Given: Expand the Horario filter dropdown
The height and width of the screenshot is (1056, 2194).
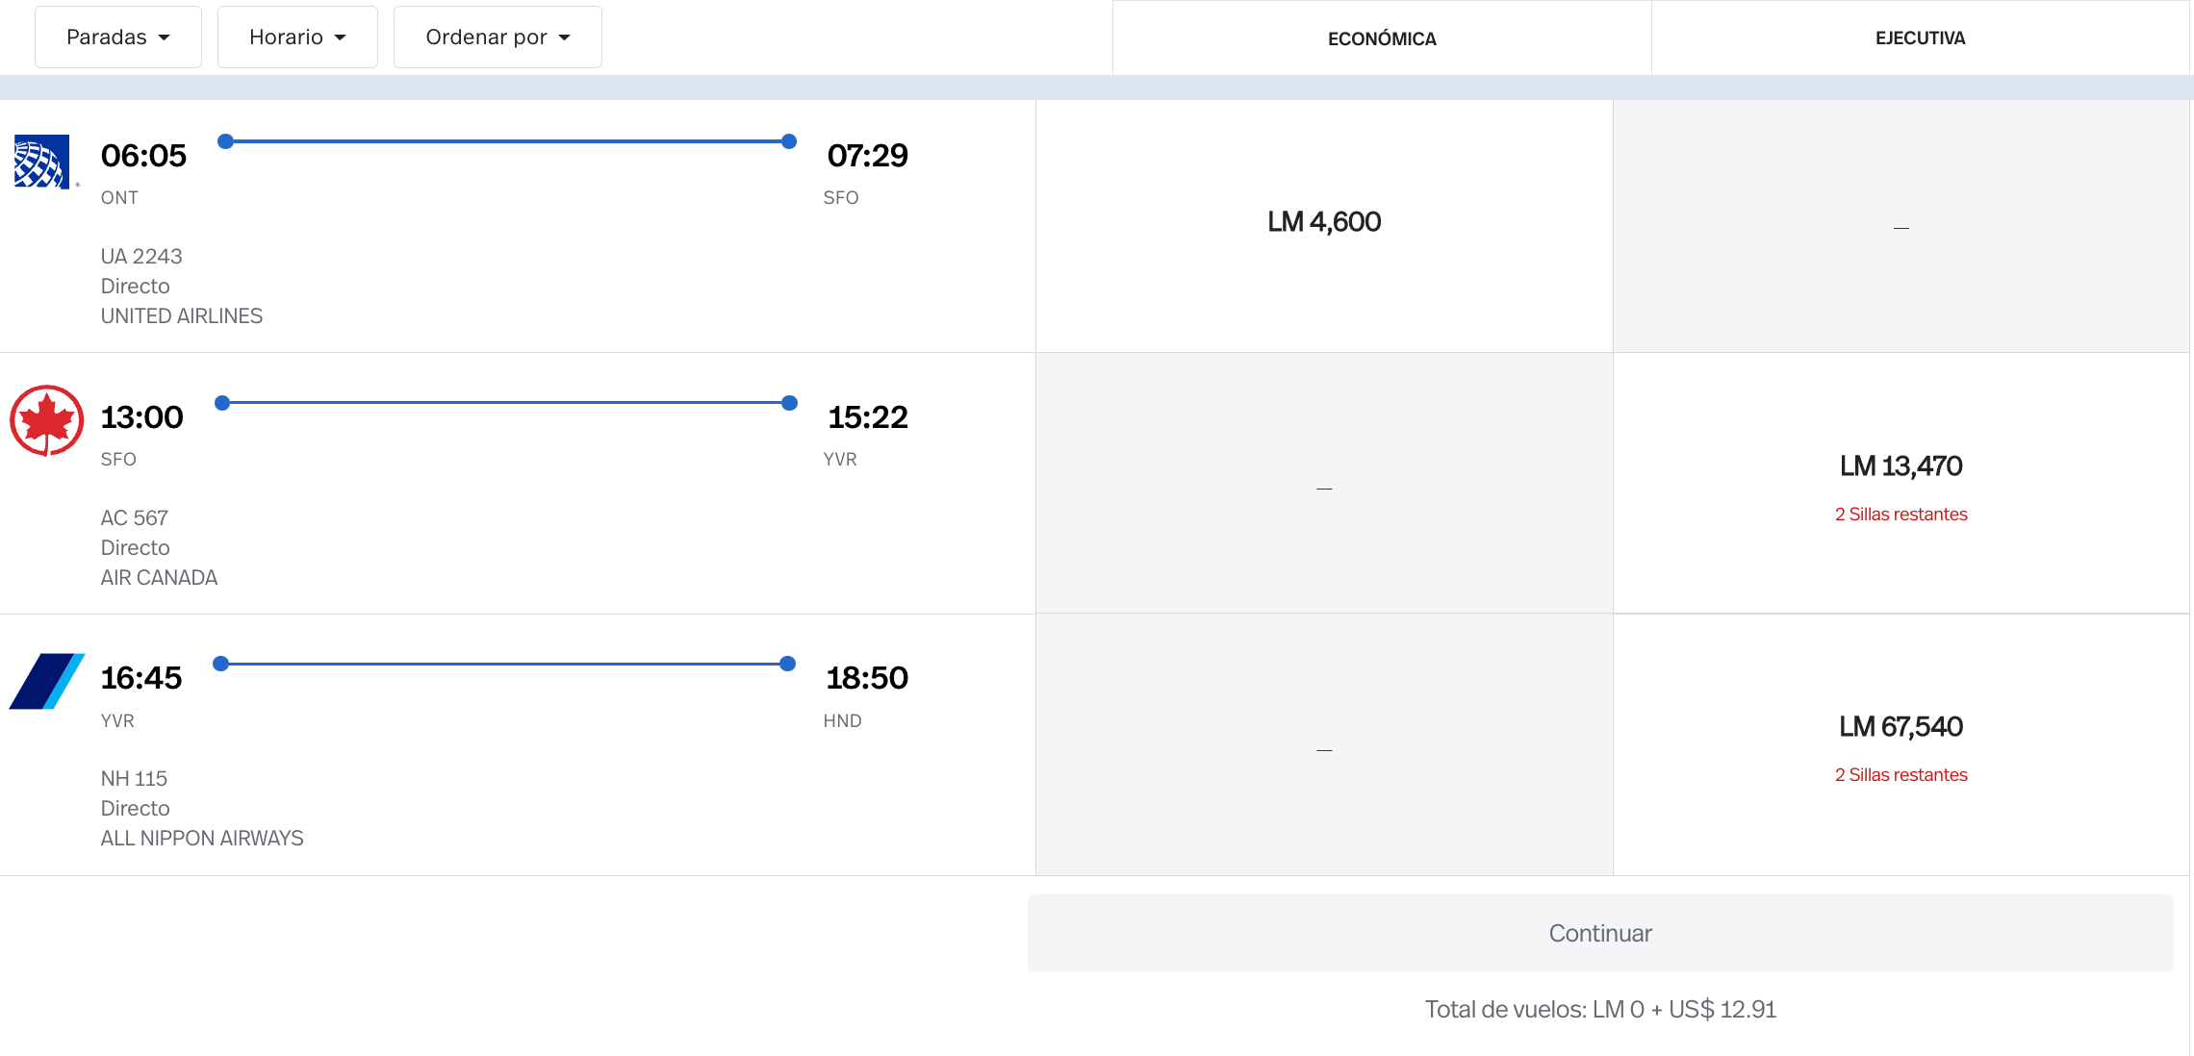Looking at the screenshot, I should (295, 37).
